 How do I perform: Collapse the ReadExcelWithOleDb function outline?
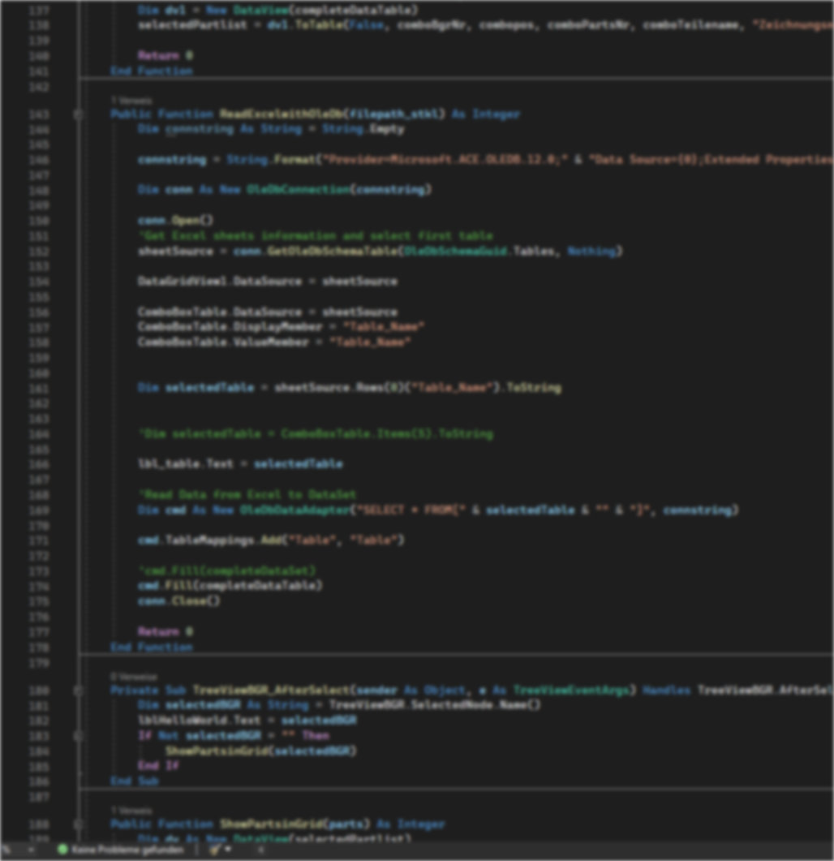79,114
